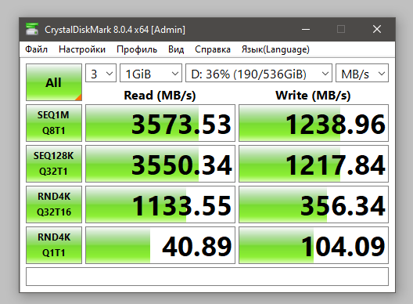The width and height of the screenshot is (413, 304).
Task: Run the RND4K Q32T16 benchmark
Action: click(x=54, y=204)
